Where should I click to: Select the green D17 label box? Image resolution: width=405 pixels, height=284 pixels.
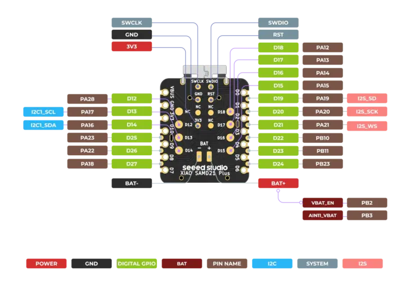coord(278,60)
